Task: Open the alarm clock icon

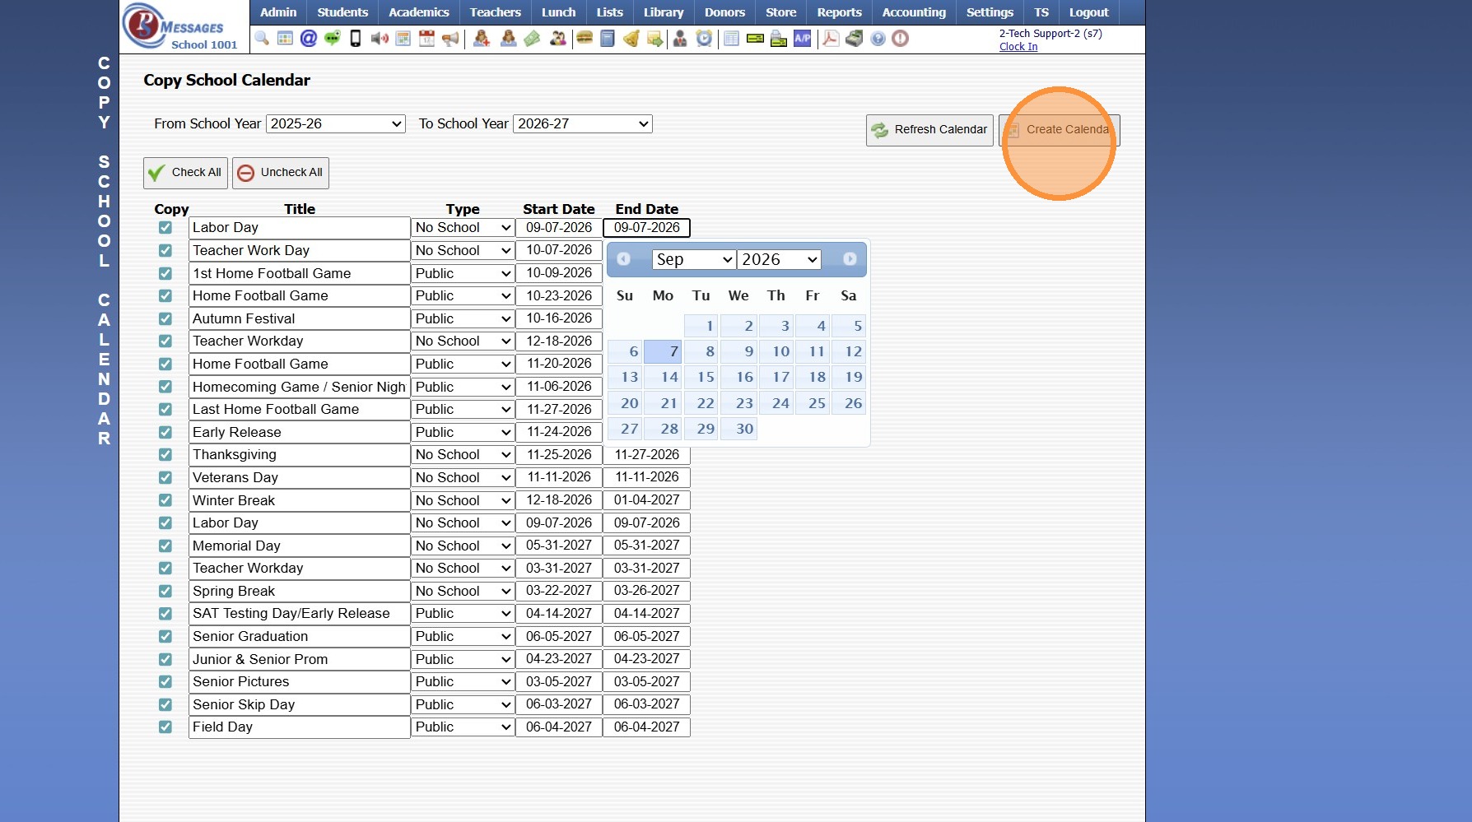Action: click(704, 39)
